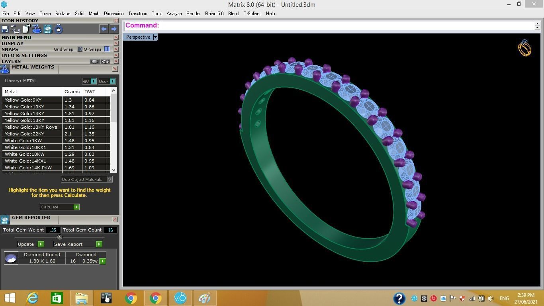Go back with the Icon History left arrow
This screenshot has width=544, height=306.
(x=104, y=29)
